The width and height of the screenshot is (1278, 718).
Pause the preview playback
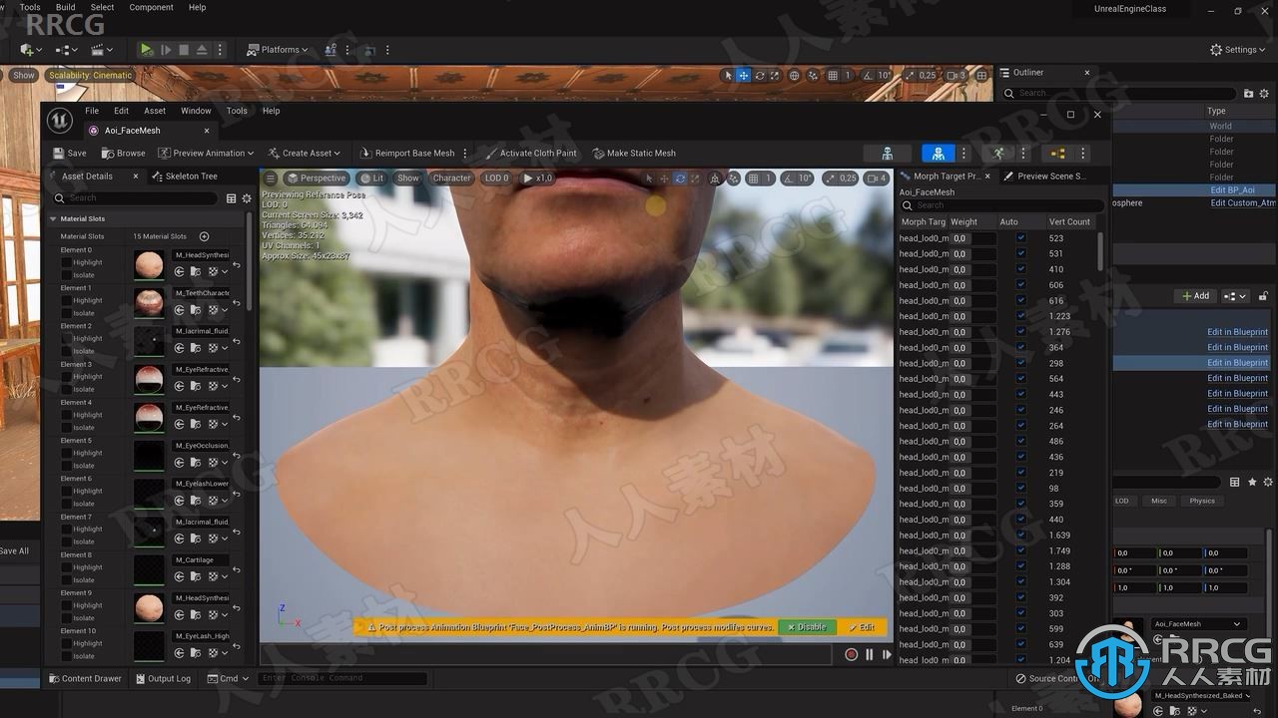click(869, 654)
